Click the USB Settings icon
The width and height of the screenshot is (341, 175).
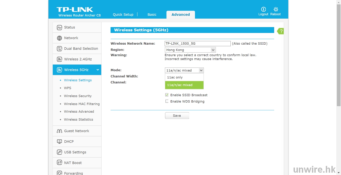tap(59, 152)
